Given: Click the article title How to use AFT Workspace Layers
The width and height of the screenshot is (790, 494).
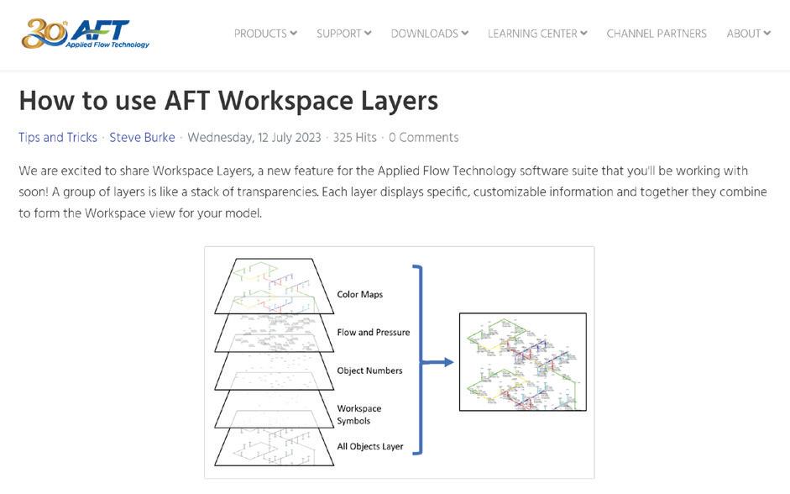Looking at the screenshot, I should coord(228,100).
